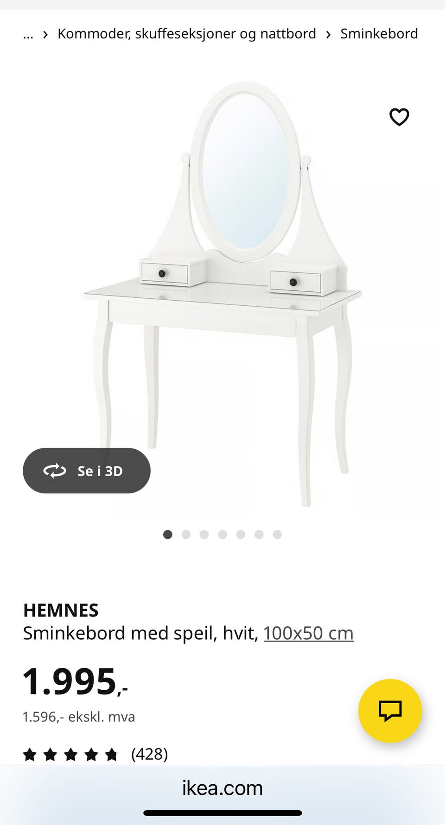Show the last carousel image dot

[x=277, y=535]
